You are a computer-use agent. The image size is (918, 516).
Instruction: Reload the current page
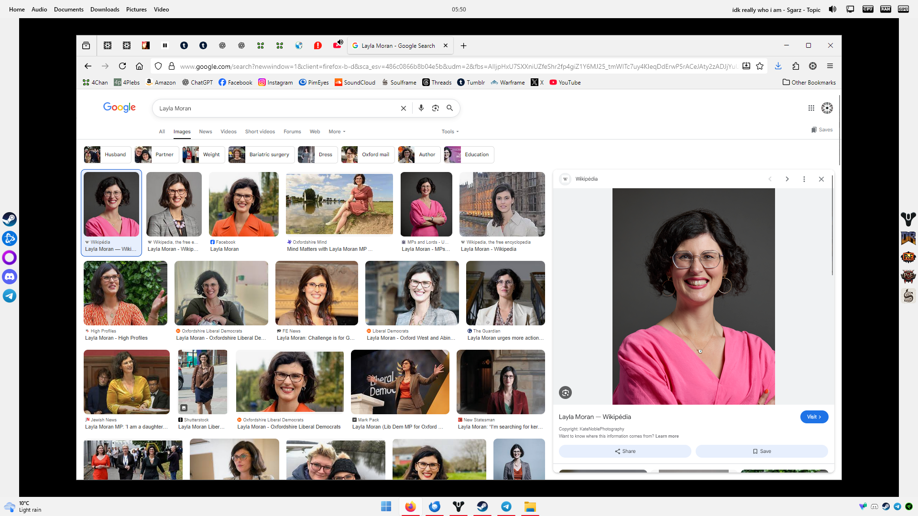[x=122, y=66]
